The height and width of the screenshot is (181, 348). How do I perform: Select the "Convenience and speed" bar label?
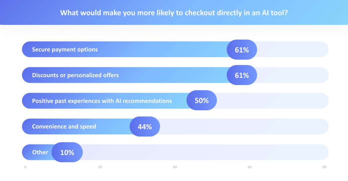64,126
